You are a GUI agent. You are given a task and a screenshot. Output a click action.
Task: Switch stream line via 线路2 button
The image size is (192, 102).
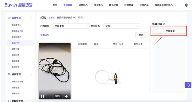click(58, 96)
